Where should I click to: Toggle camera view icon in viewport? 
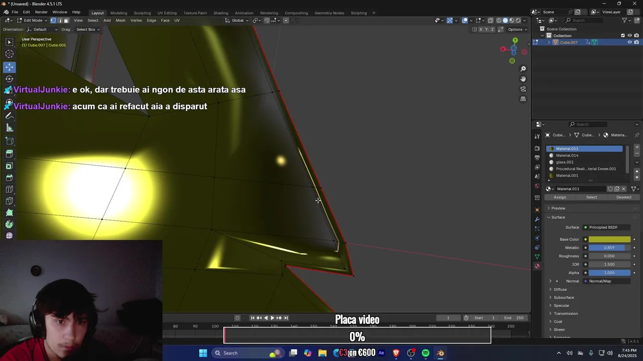523,89
